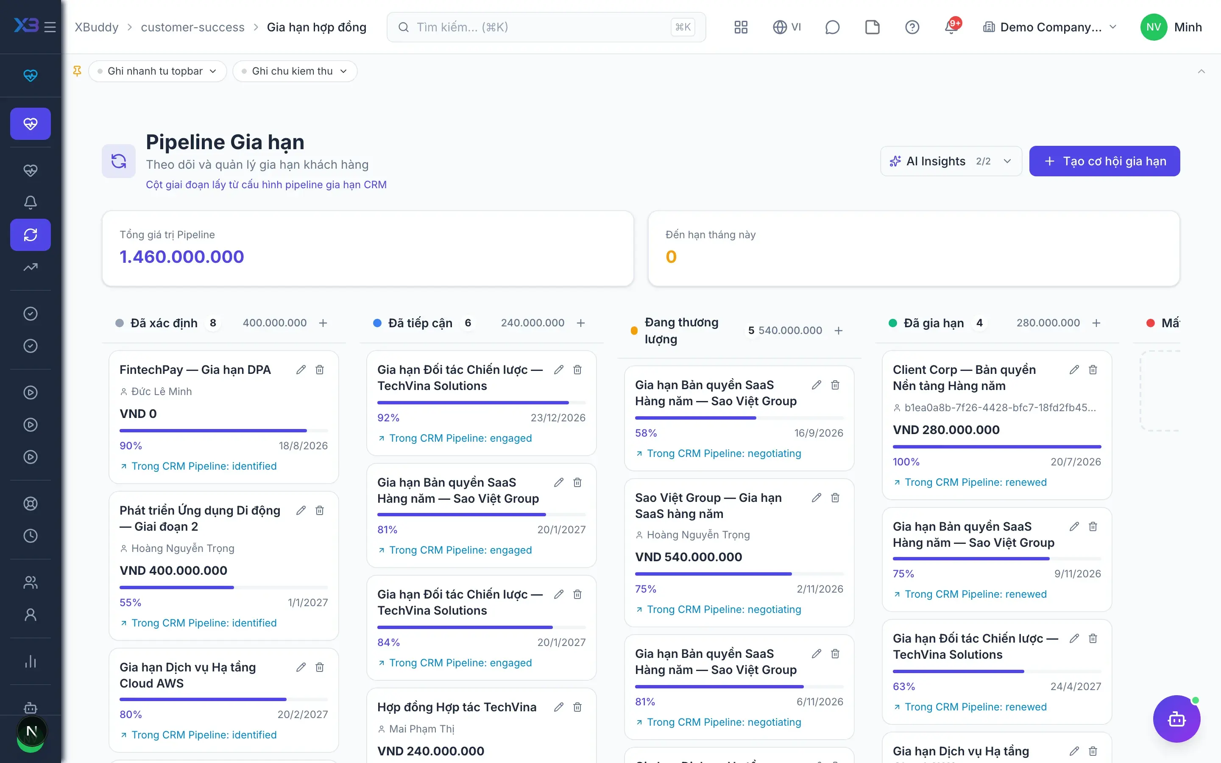The width and height of the screenshot is (1221, 763).
Task: Toggle the sidebar hamburger menu
Action: click(x=50, y=27)
